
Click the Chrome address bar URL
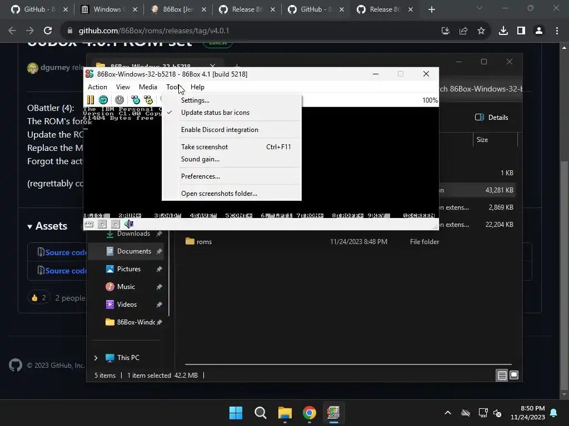(x=154, y=31)
